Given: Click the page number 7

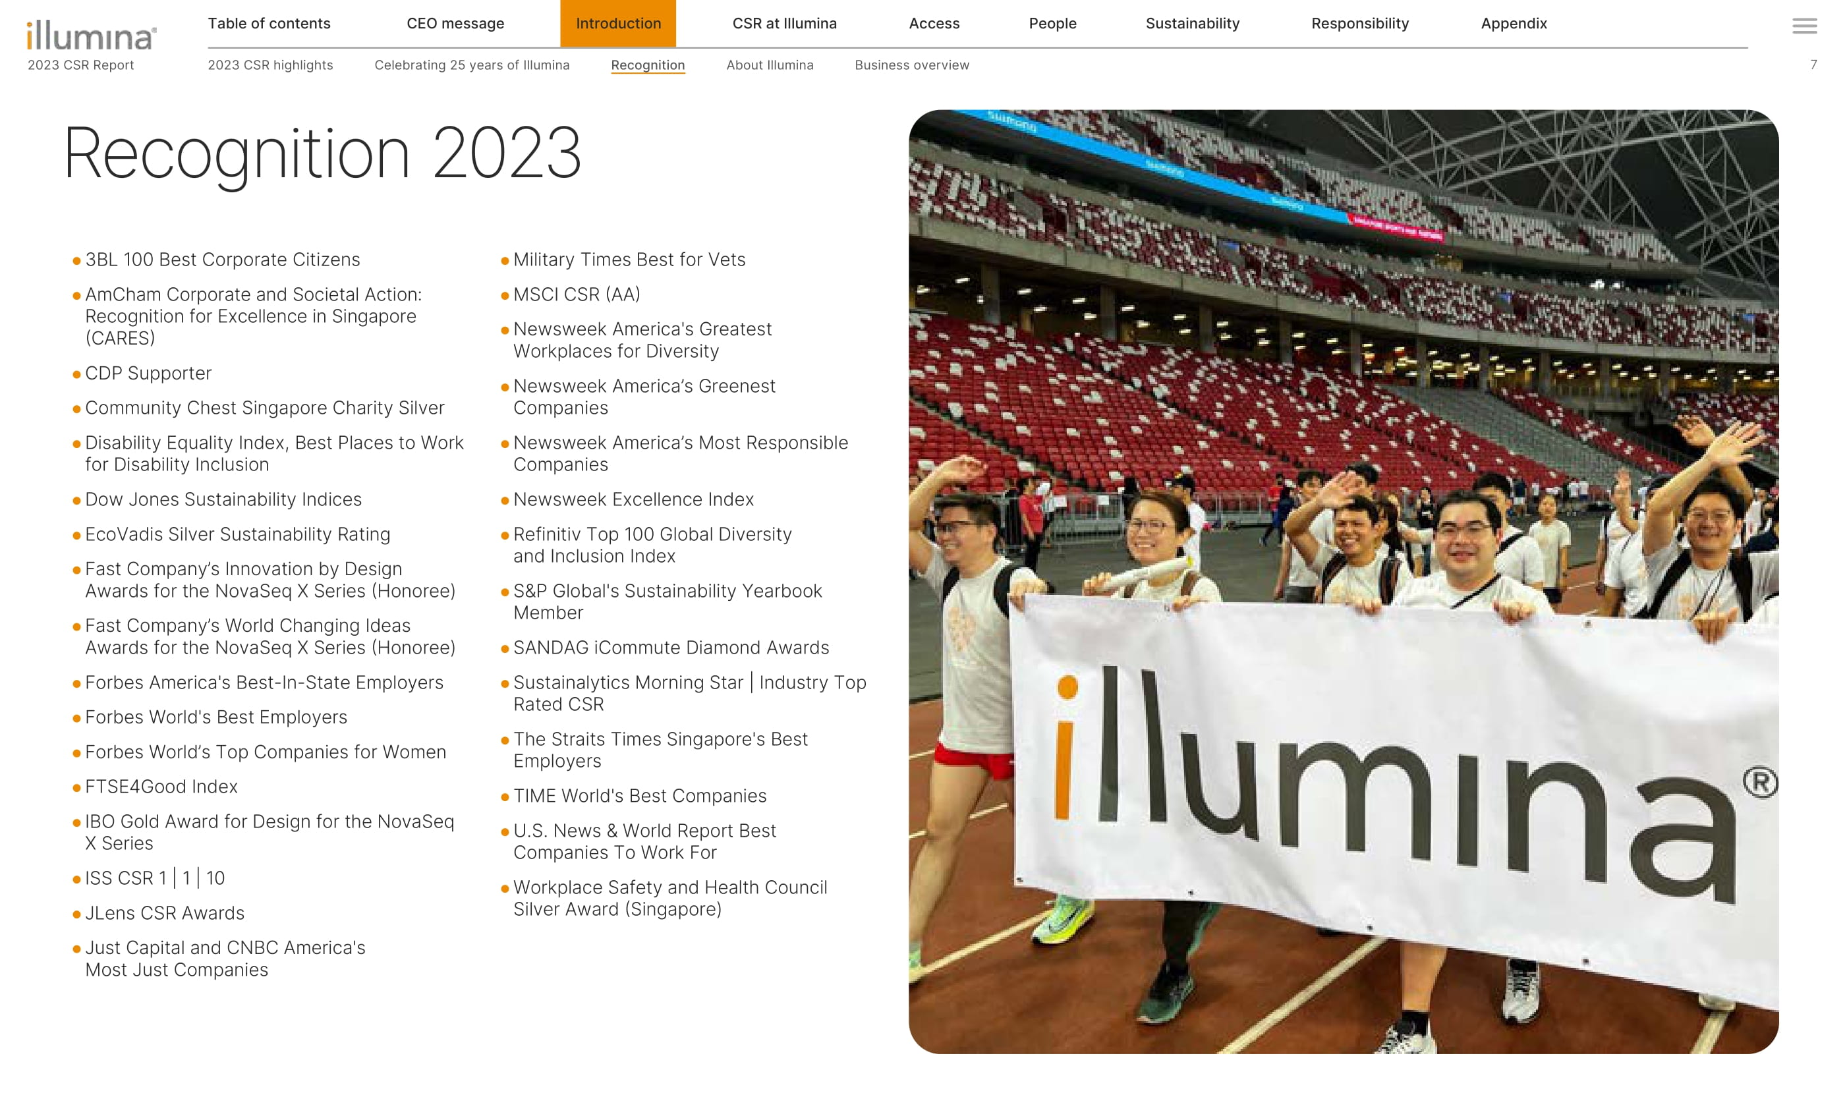Looking at the screenshot, I should tap(1813, 65).
